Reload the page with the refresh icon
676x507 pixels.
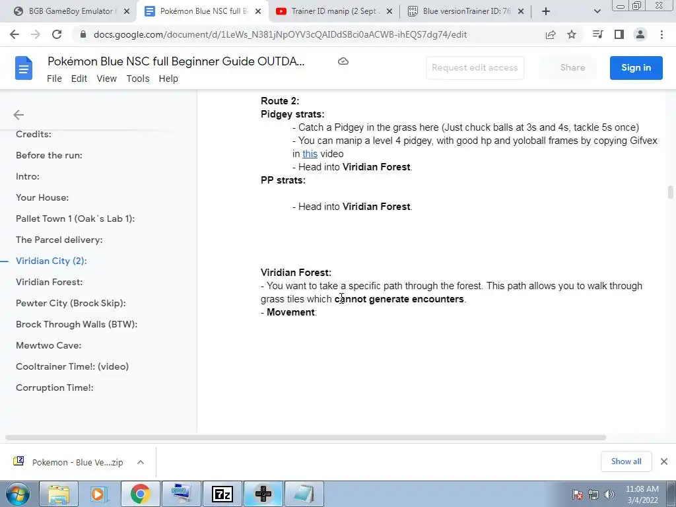pos(57,34)
